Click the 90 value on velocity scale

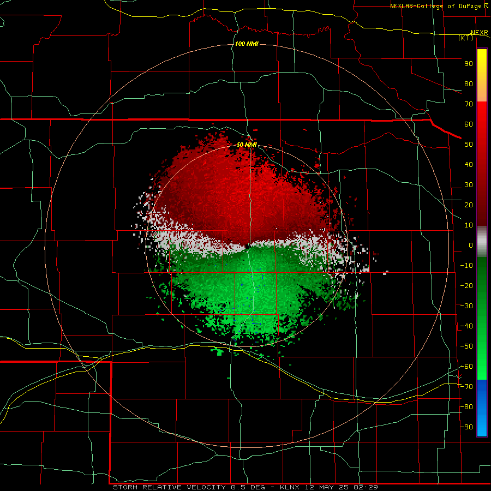(x=469, y=64)
